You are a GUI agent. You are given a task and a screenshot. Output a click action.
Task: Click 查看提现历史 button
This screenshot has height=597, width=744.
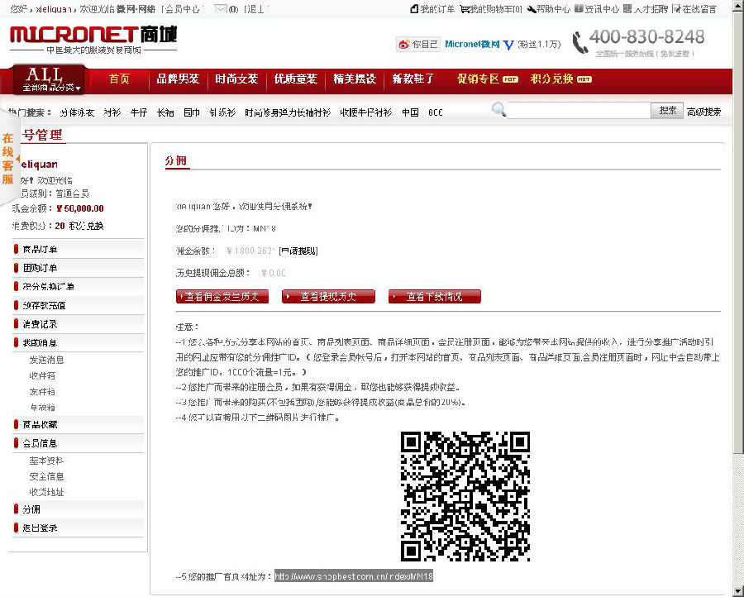click(x=328, y=297)
